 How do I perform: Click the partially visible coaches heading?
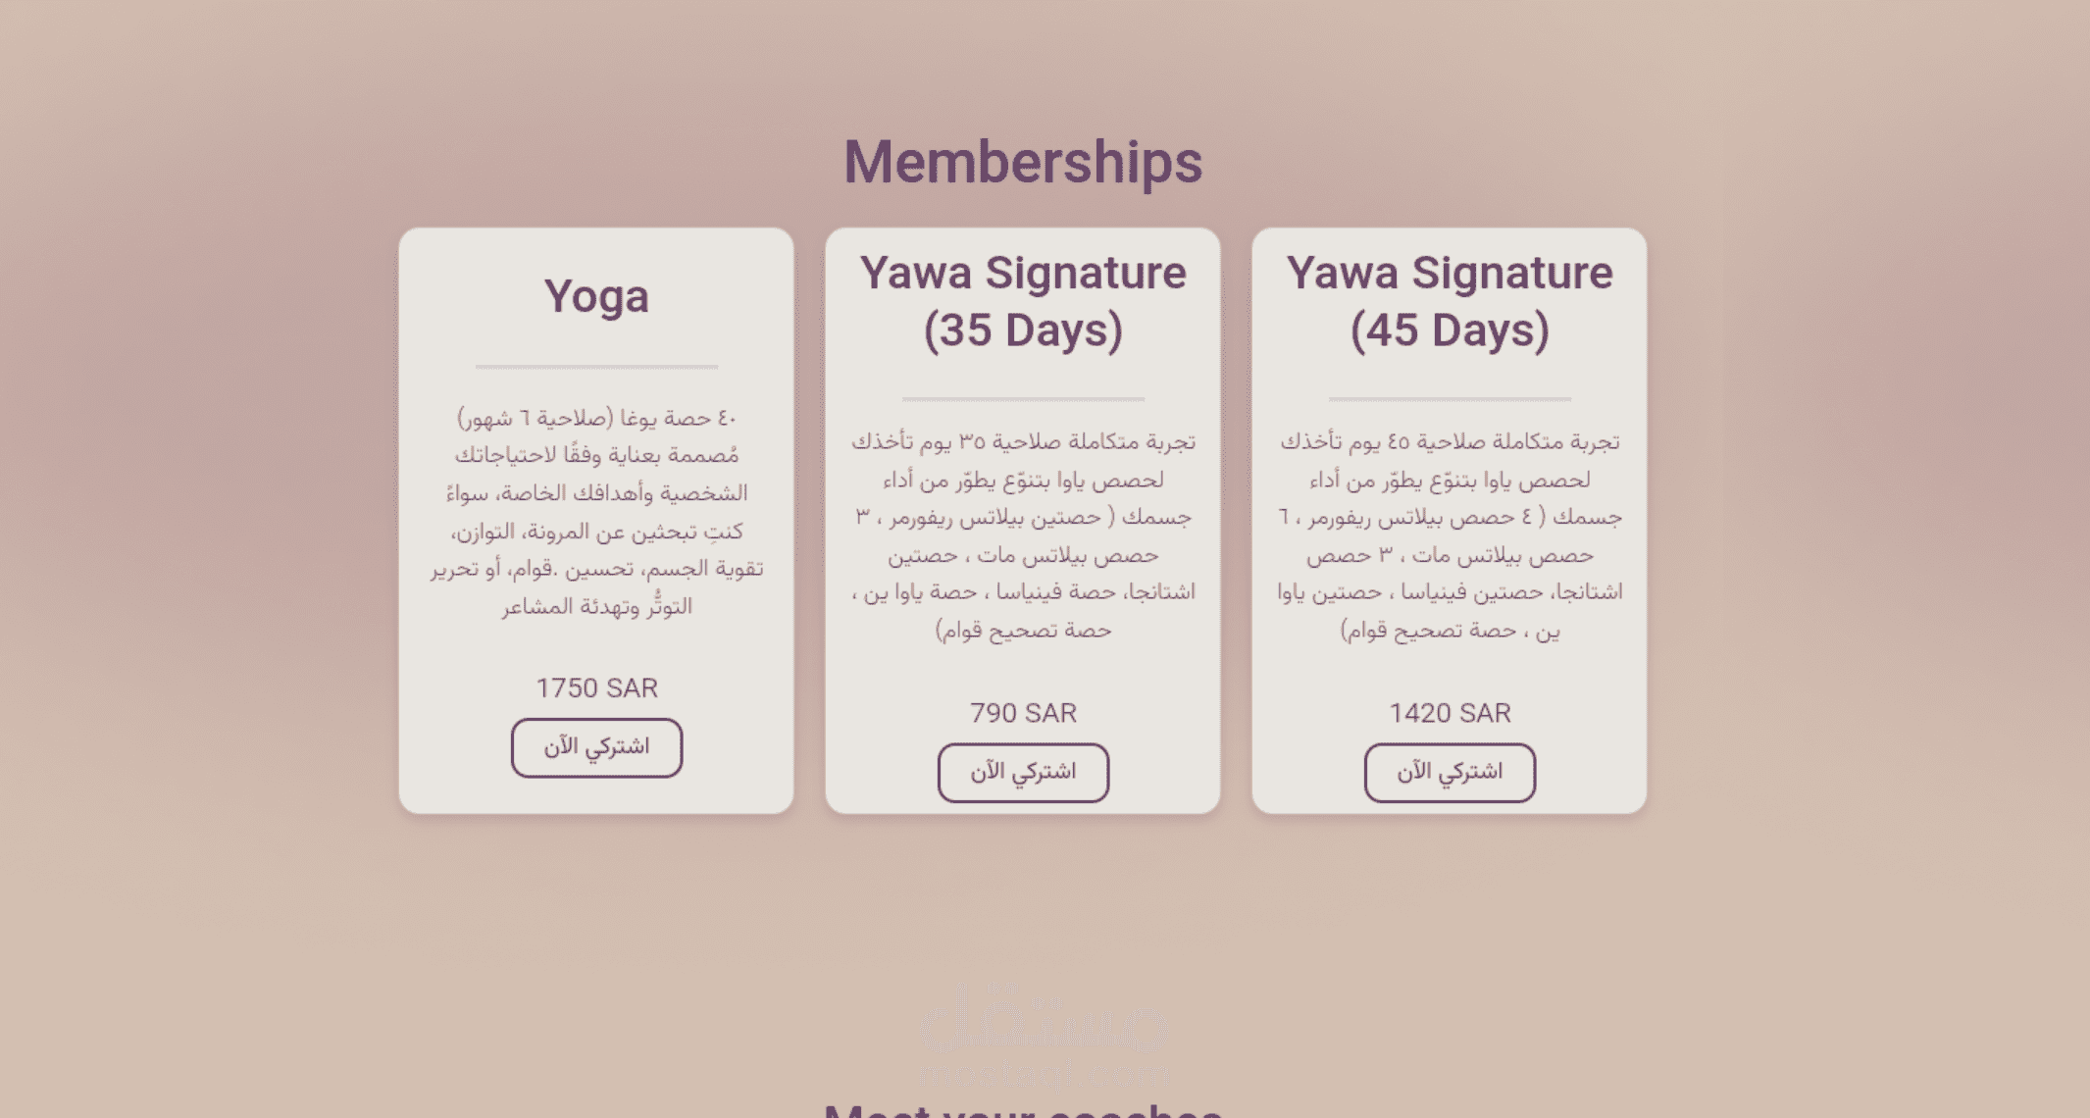(x=1023, y=1110)
